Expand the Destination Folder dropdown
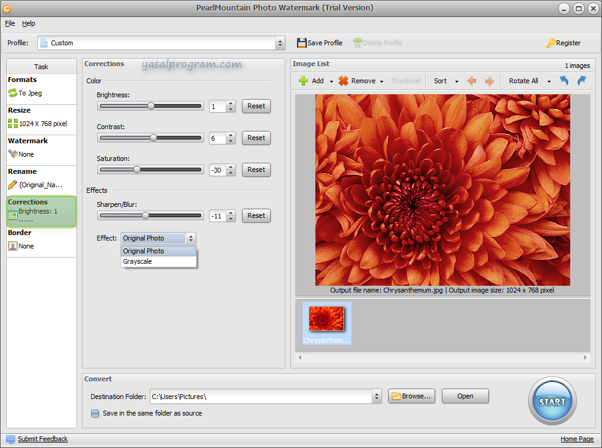The width and height of the screenshot is (602, 448). 376,397
